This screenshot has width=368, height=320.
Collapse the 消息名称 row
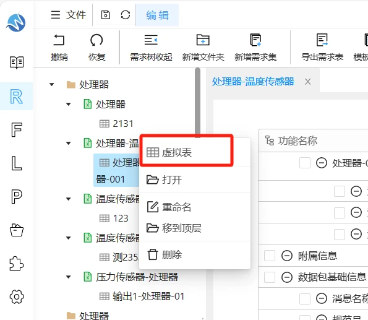322,298
